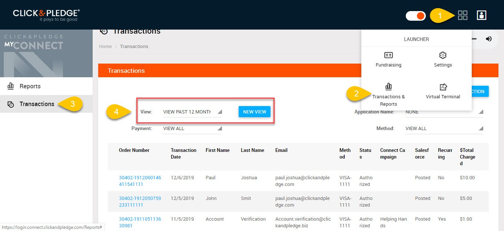Sort by Transaction Date column header
Image resolution: width=504 pixels, height=231 pixels.
coord(183,153)
